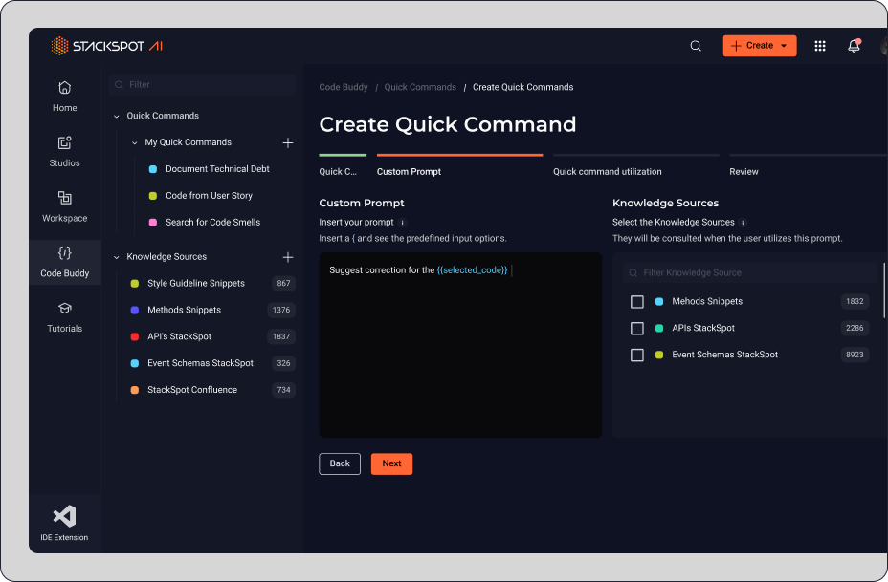Click the 1837 count badge
This screenshot has width=888, height=582.
pyautogui.click(x=281, y=336)
